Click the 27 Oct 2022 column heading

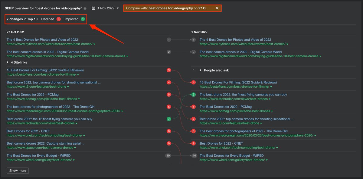click(15, 32)
